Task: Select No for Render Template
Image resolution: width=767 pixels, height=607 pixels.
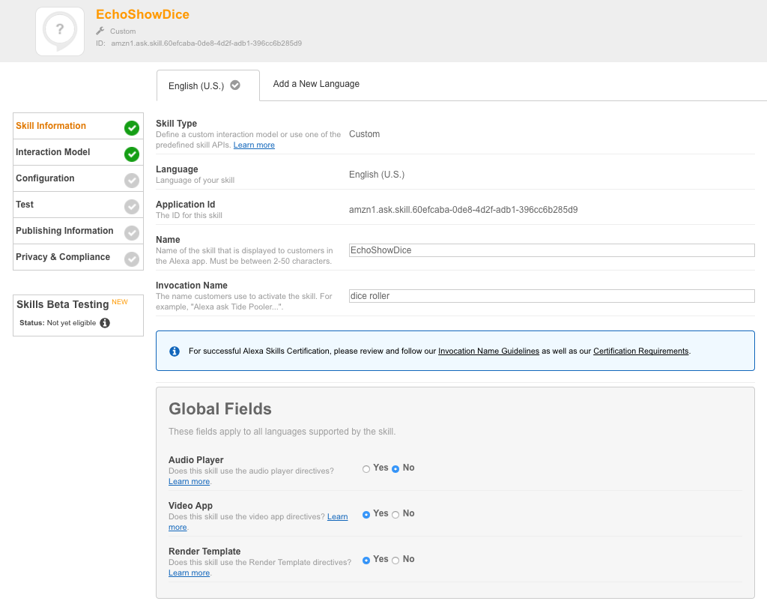Action: click(x=395, y=561)
